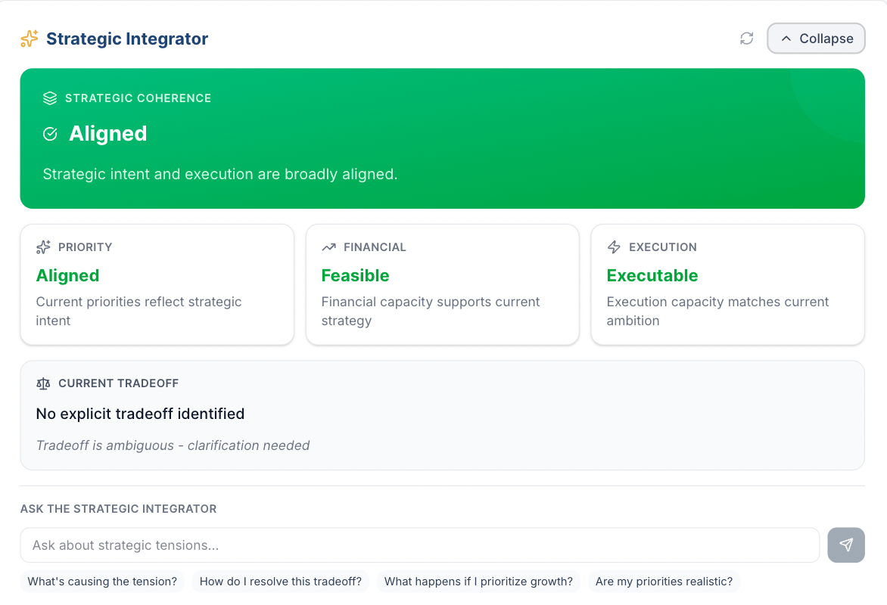
Task: Click the green Strategic Coherence Aligned banner
Action: (x=443, y=138)
